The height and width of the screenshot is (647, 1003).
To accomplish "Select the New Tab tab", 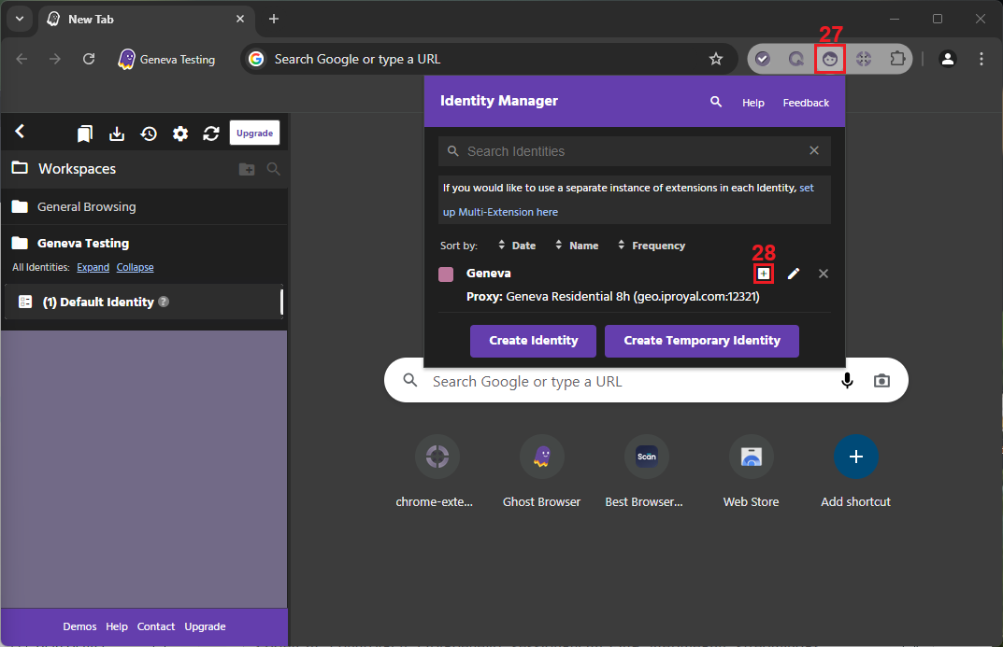I will 146,20.
